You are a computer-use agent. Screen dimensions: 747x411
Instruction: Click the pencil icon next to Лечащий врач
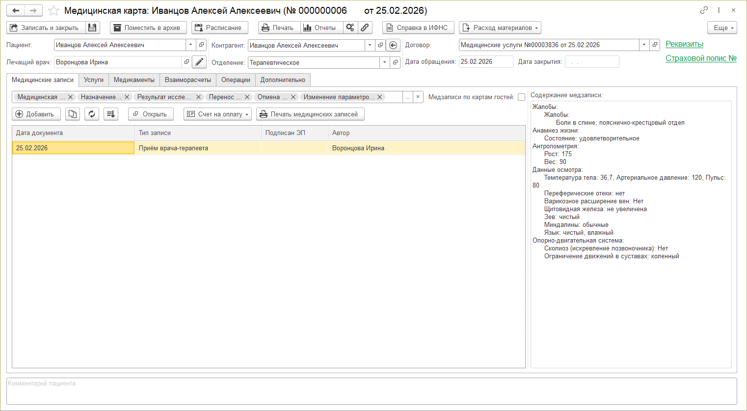(x=199, y=62)
